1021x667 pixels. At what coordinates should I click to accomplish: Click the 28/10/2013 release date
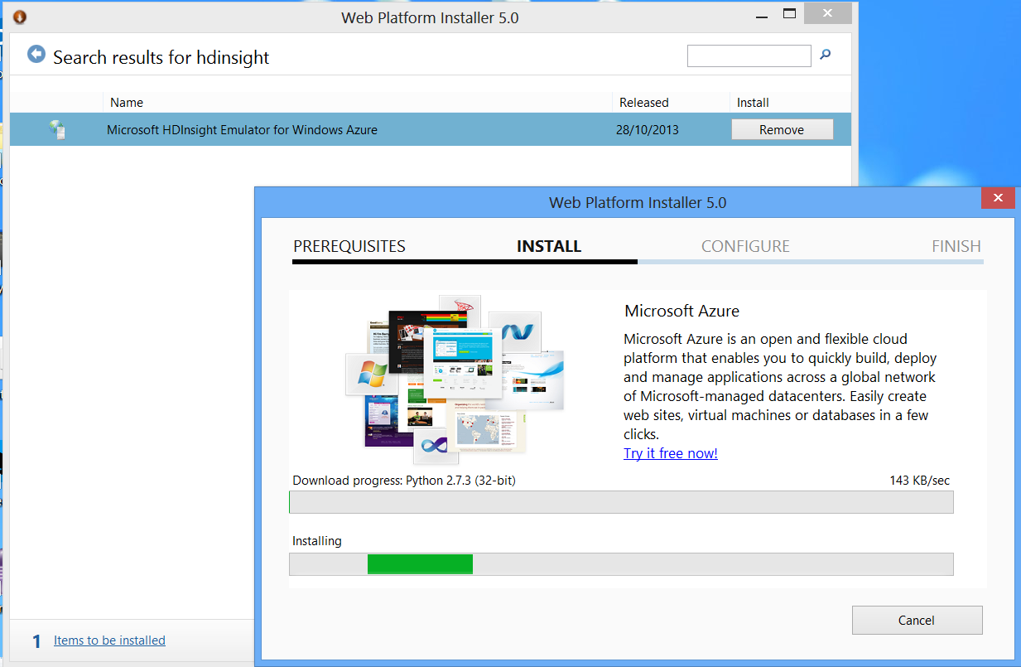[648, 129]
